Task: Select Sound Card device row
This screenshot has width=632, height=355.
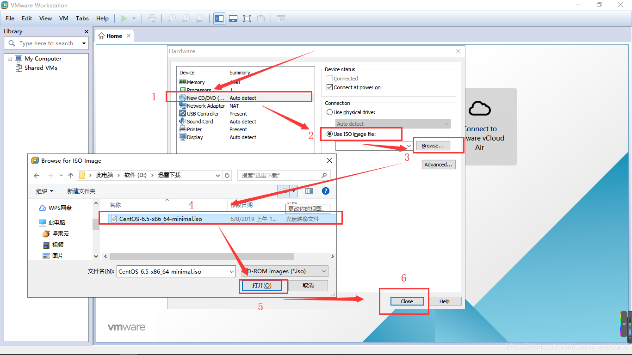Action: click(x=245, y=122)
